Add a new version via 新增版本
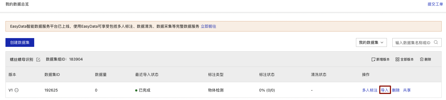This screenshot has width=446, height=100. tap(380, 59)
